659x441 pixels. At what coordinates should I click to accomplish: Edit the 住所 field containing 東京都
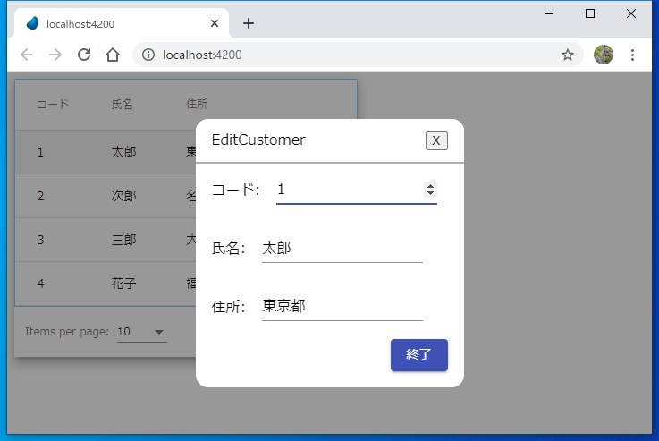(x=342, y=306)
